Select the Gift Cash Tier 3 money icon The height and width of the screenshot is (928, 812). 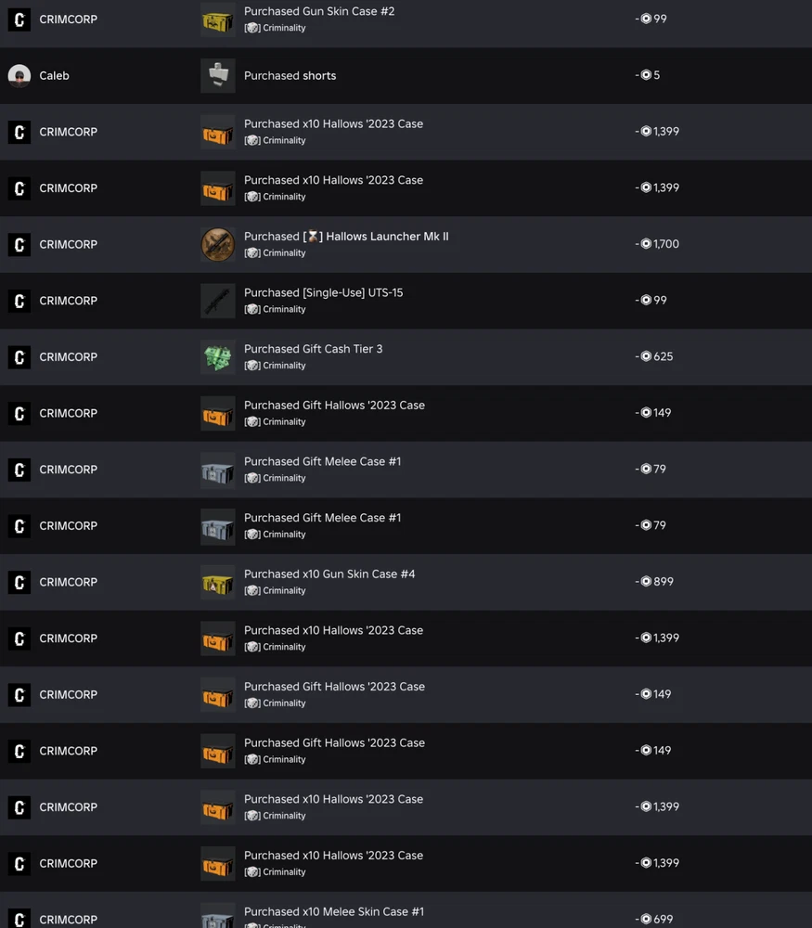[218, 357]
